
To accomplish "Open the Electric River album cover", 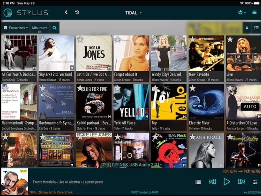I will (206, 102).
